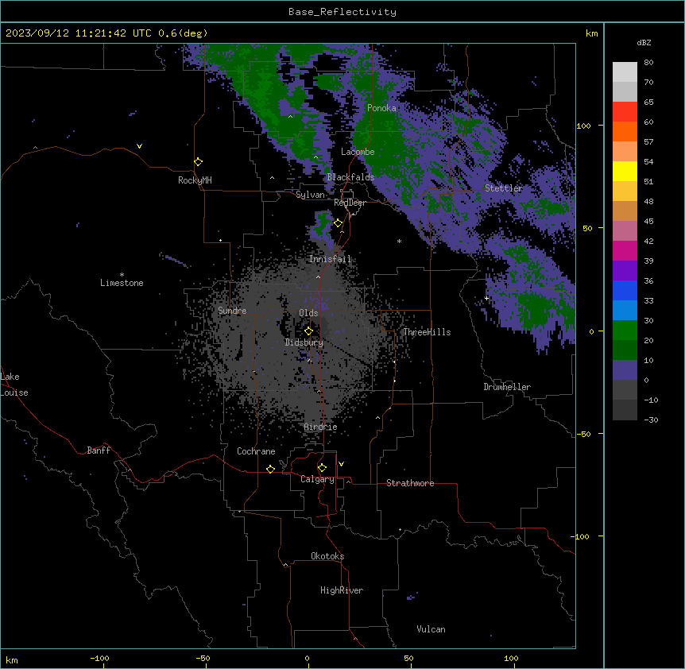Click the Limestone label

(x=122, y=283)
